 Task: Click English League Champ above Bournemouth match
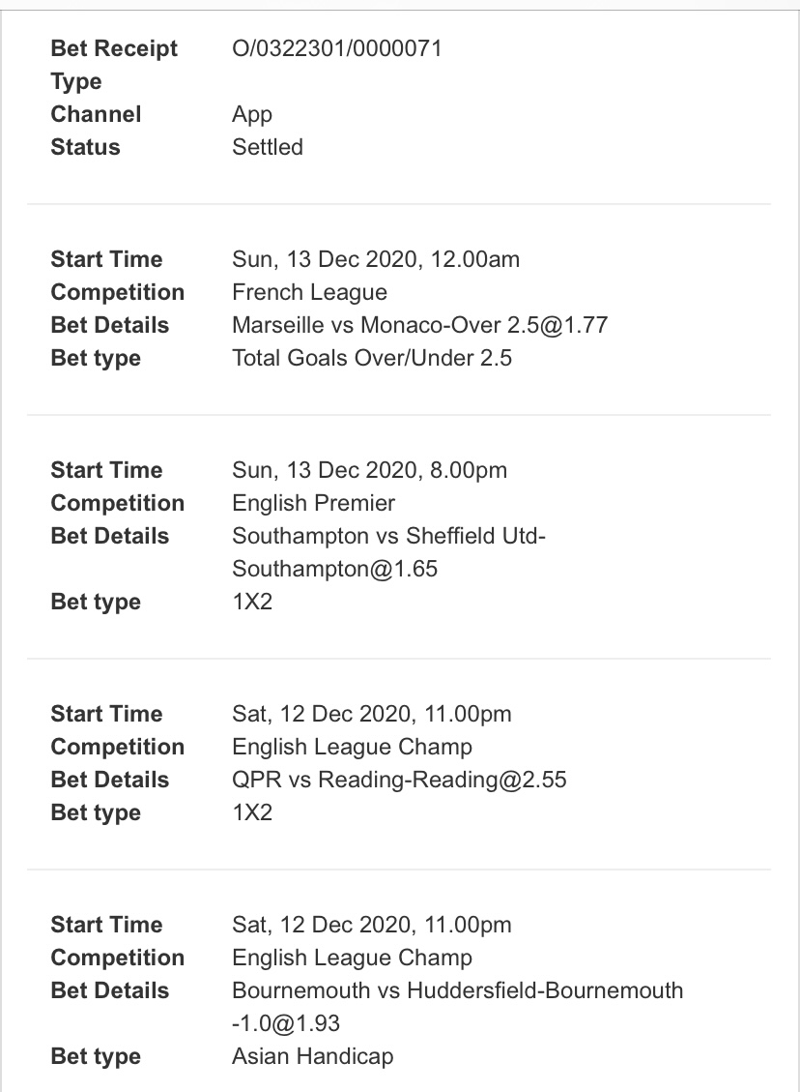[x=352, y=958]
